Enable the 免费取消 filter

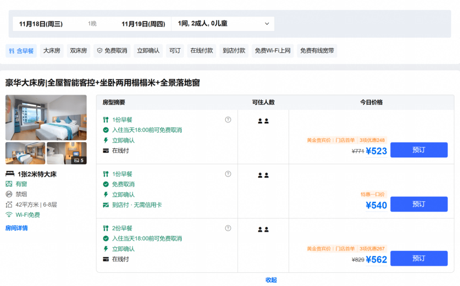[112, 51]
